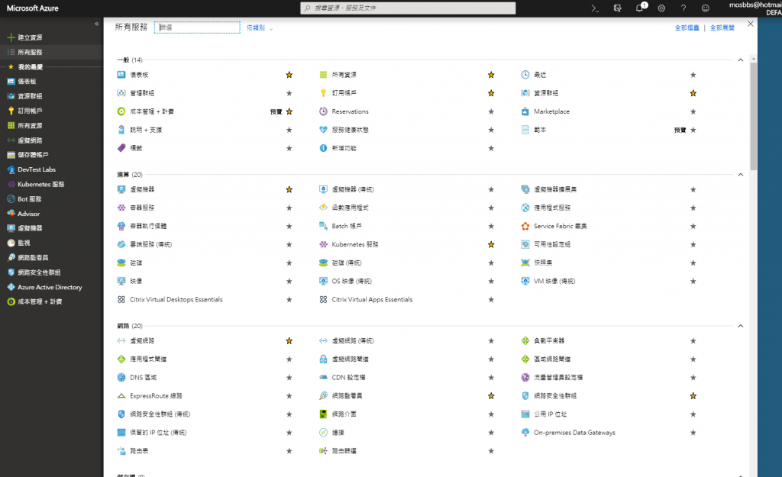The image size is (782, 477).
Task: Click the DNS 區域 service icon
Action: [121, 377]
